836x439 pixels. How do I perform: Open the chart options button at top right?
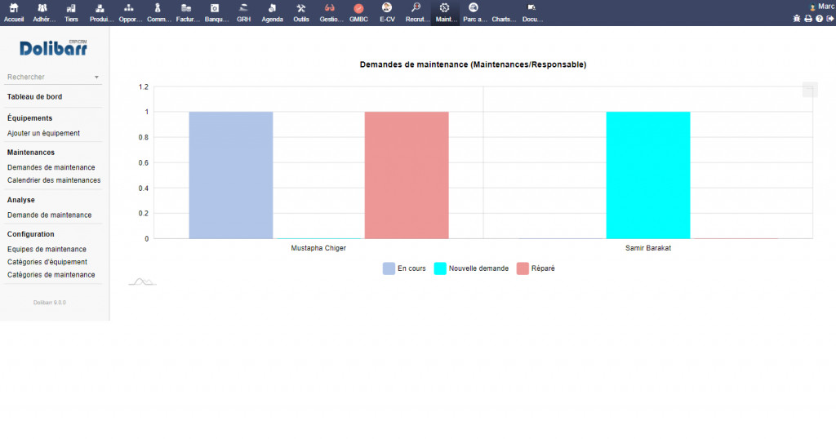tap(810, 90)
